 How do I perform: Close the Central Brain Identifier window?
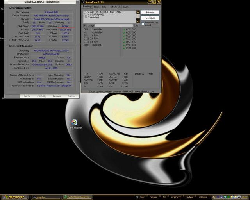click(77, 2)
